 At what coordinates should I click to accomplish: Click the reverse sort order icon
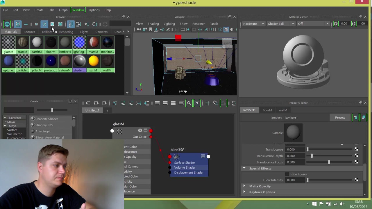tap(95, 24)
